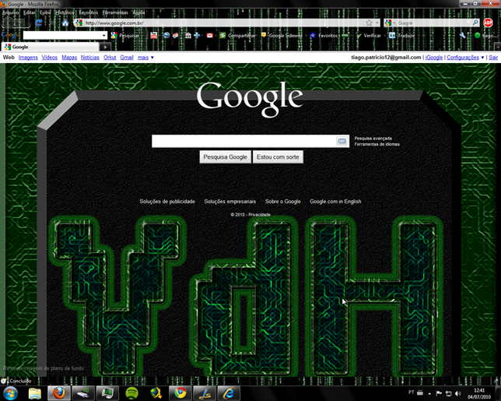Go to the home page icon
This screenshot has width=501, height=401.
[65, 23]
